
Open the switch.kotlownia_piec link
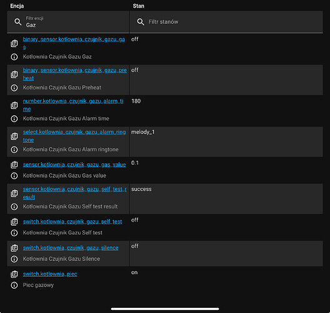point(50,274)
